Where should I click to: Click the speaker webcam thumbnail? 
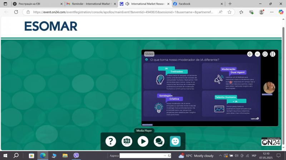click(x=269, y=88)
